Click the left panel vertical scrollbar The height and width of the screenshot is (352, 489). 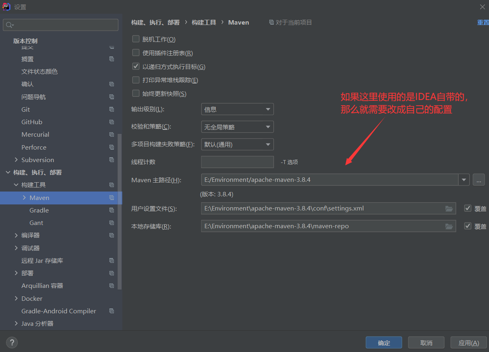click(x=120, y=210)
